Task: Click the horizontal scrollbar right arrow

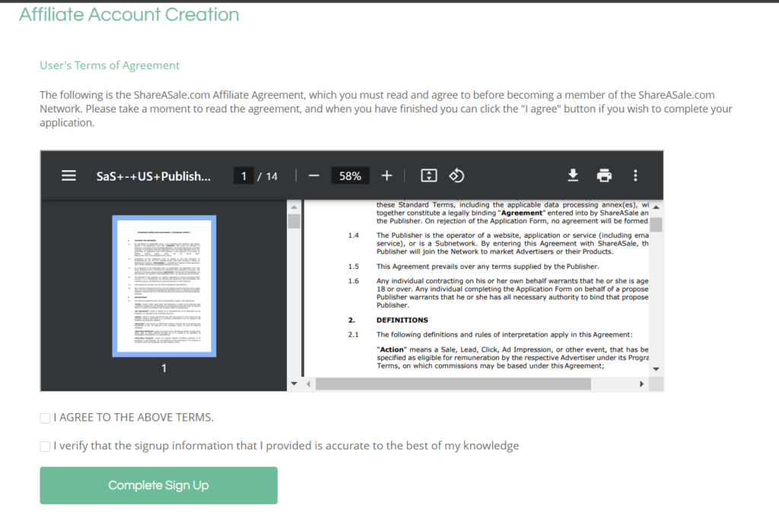Action: click(641, 384)
